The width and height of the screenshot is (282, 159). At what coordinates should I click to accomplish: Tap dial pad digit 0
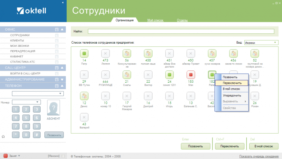(x=26, y=135)
